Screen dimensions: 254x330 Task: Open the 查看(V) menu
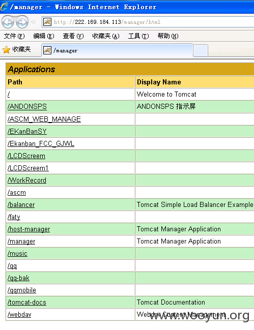click(73, 36)
